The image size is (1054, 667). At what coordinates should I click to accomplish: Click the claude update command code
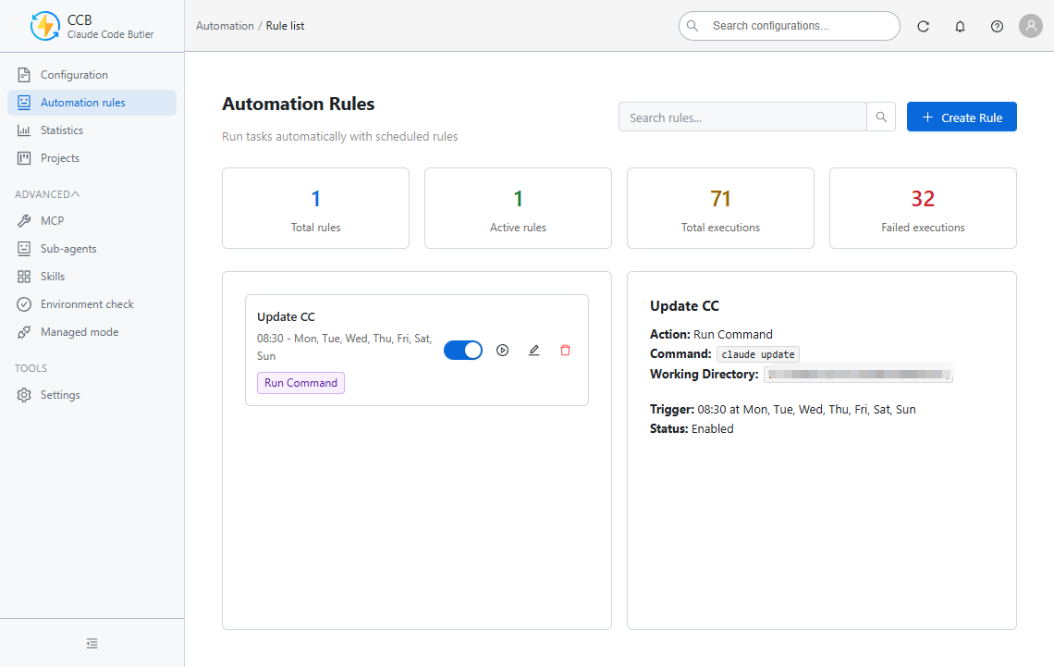[757, 354]
